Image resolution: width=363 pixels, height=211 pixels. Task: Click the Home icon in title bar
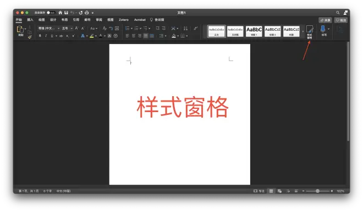pos(60,13)
